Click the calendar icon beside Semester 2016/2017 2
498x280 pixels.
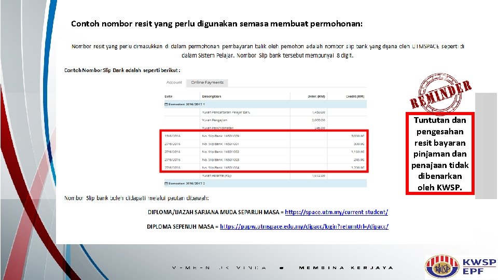coord(166,184)
